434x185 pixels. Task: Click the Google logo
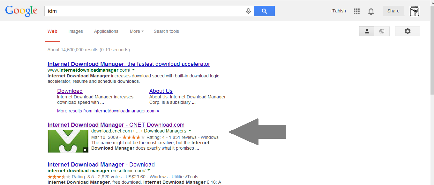click(21, 11)
